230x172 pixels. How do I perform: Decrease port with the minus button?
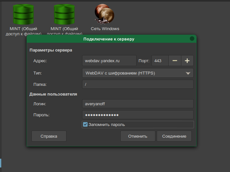point(175,61)
